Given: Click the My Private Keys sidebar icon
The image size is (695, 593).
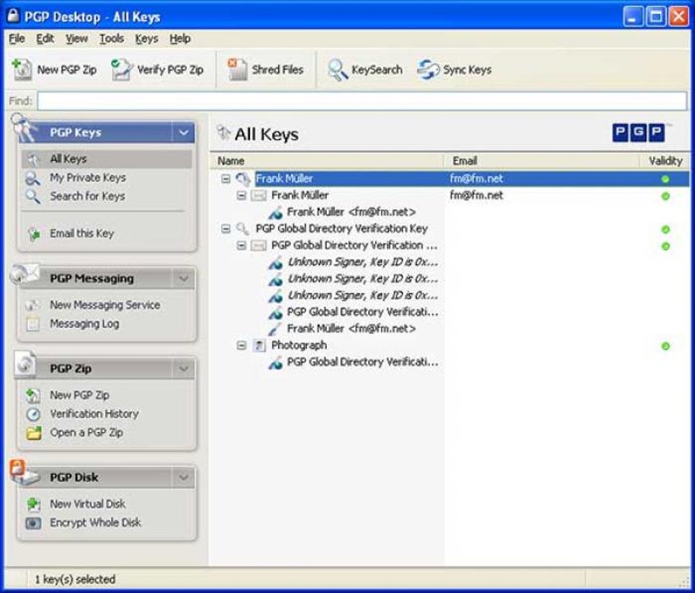Looking at the screenshot, I should (33, 178).
